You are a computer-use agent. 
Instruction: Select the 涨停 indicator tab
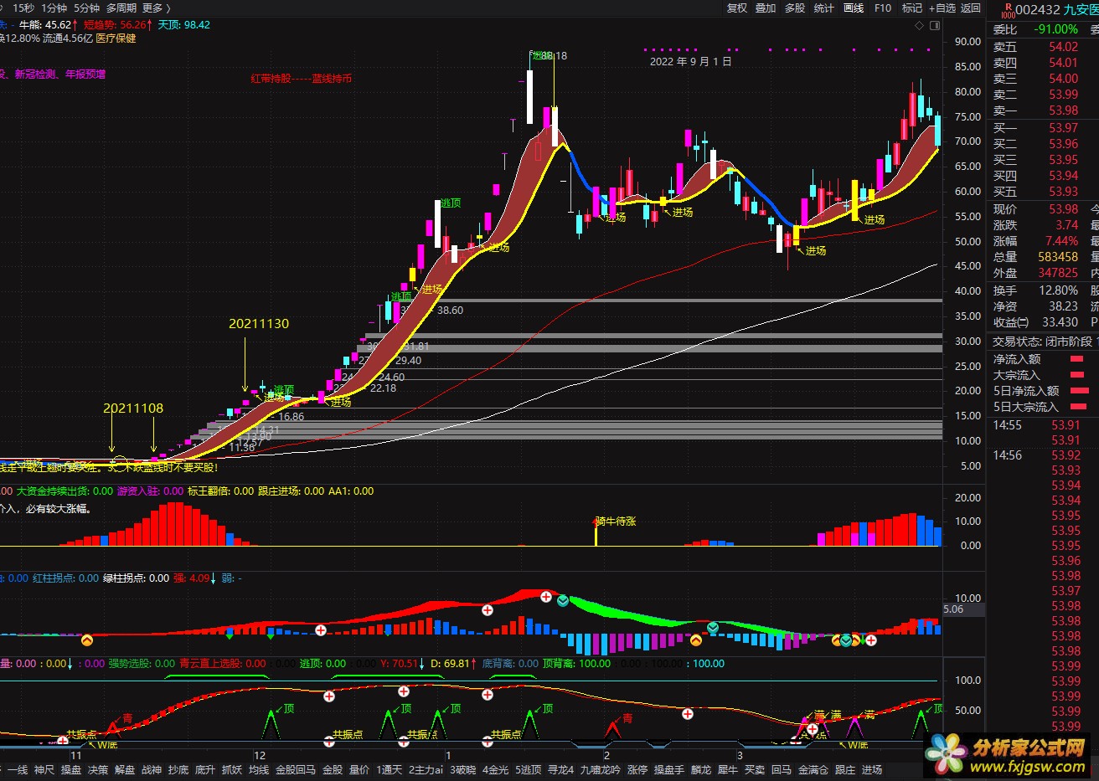[x=637, y=770]
